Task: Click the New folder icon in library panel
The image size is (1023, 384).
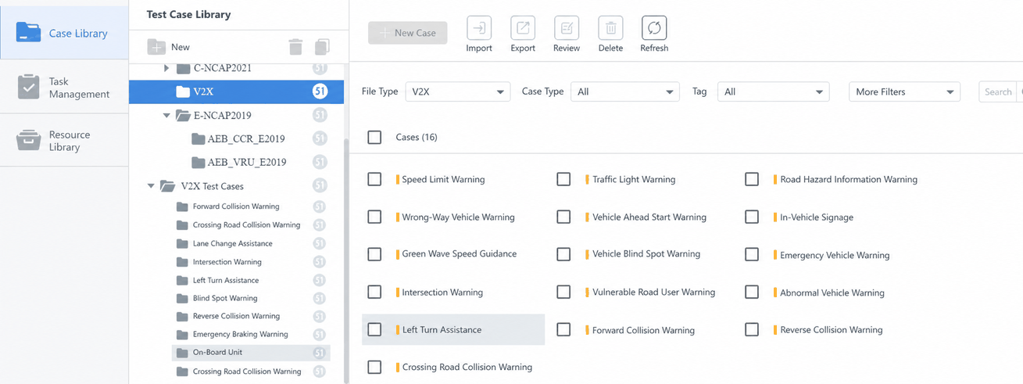Action: click(156, 47)
